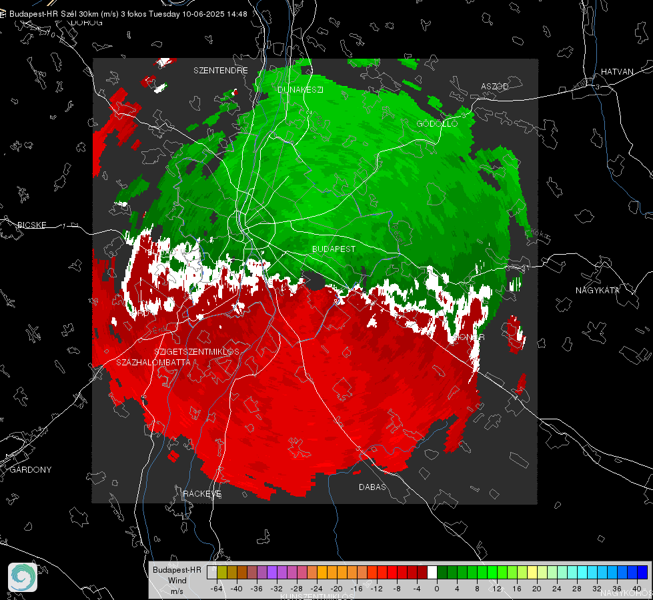Click the dark gray hole near Budapest center
The width and height of the screenshot is (653, 600).
pos(313,281)
